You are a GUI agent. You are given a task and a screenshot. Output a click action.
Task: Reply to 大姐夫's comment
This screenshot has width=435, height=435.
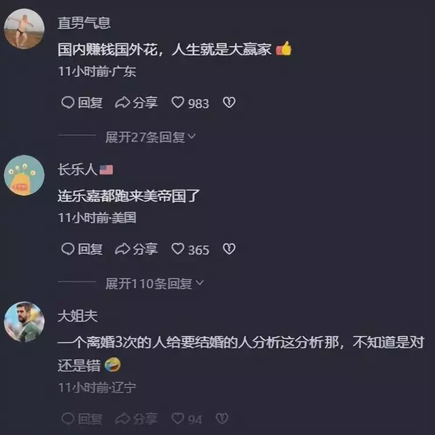coord(82,419)
